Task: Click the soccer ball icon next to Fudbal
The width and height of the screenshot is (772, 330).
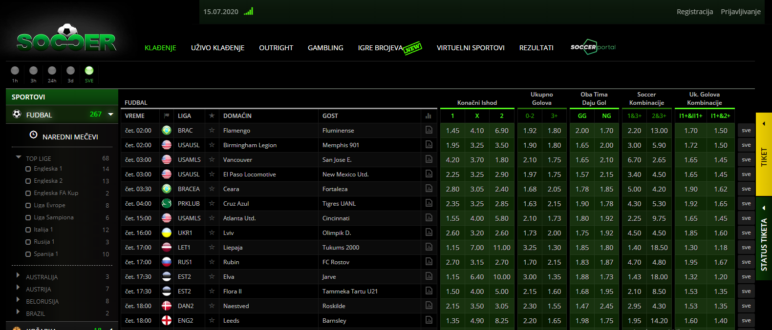Action: [x=17, y=114]
